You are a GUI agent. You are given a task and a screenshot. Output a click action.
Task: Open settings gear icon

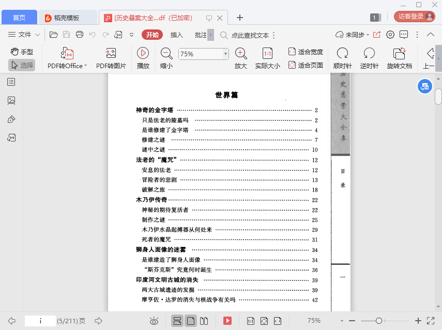pos(390,35)
